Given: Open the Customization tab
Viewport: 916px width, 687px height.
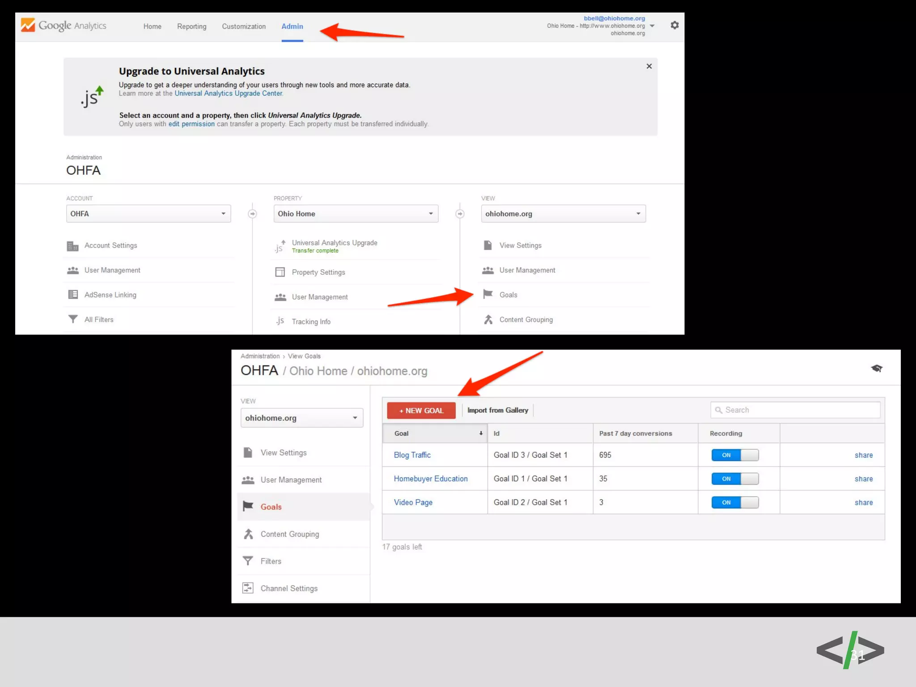Looking at the screenshot, I should click(x=244, y=26).
